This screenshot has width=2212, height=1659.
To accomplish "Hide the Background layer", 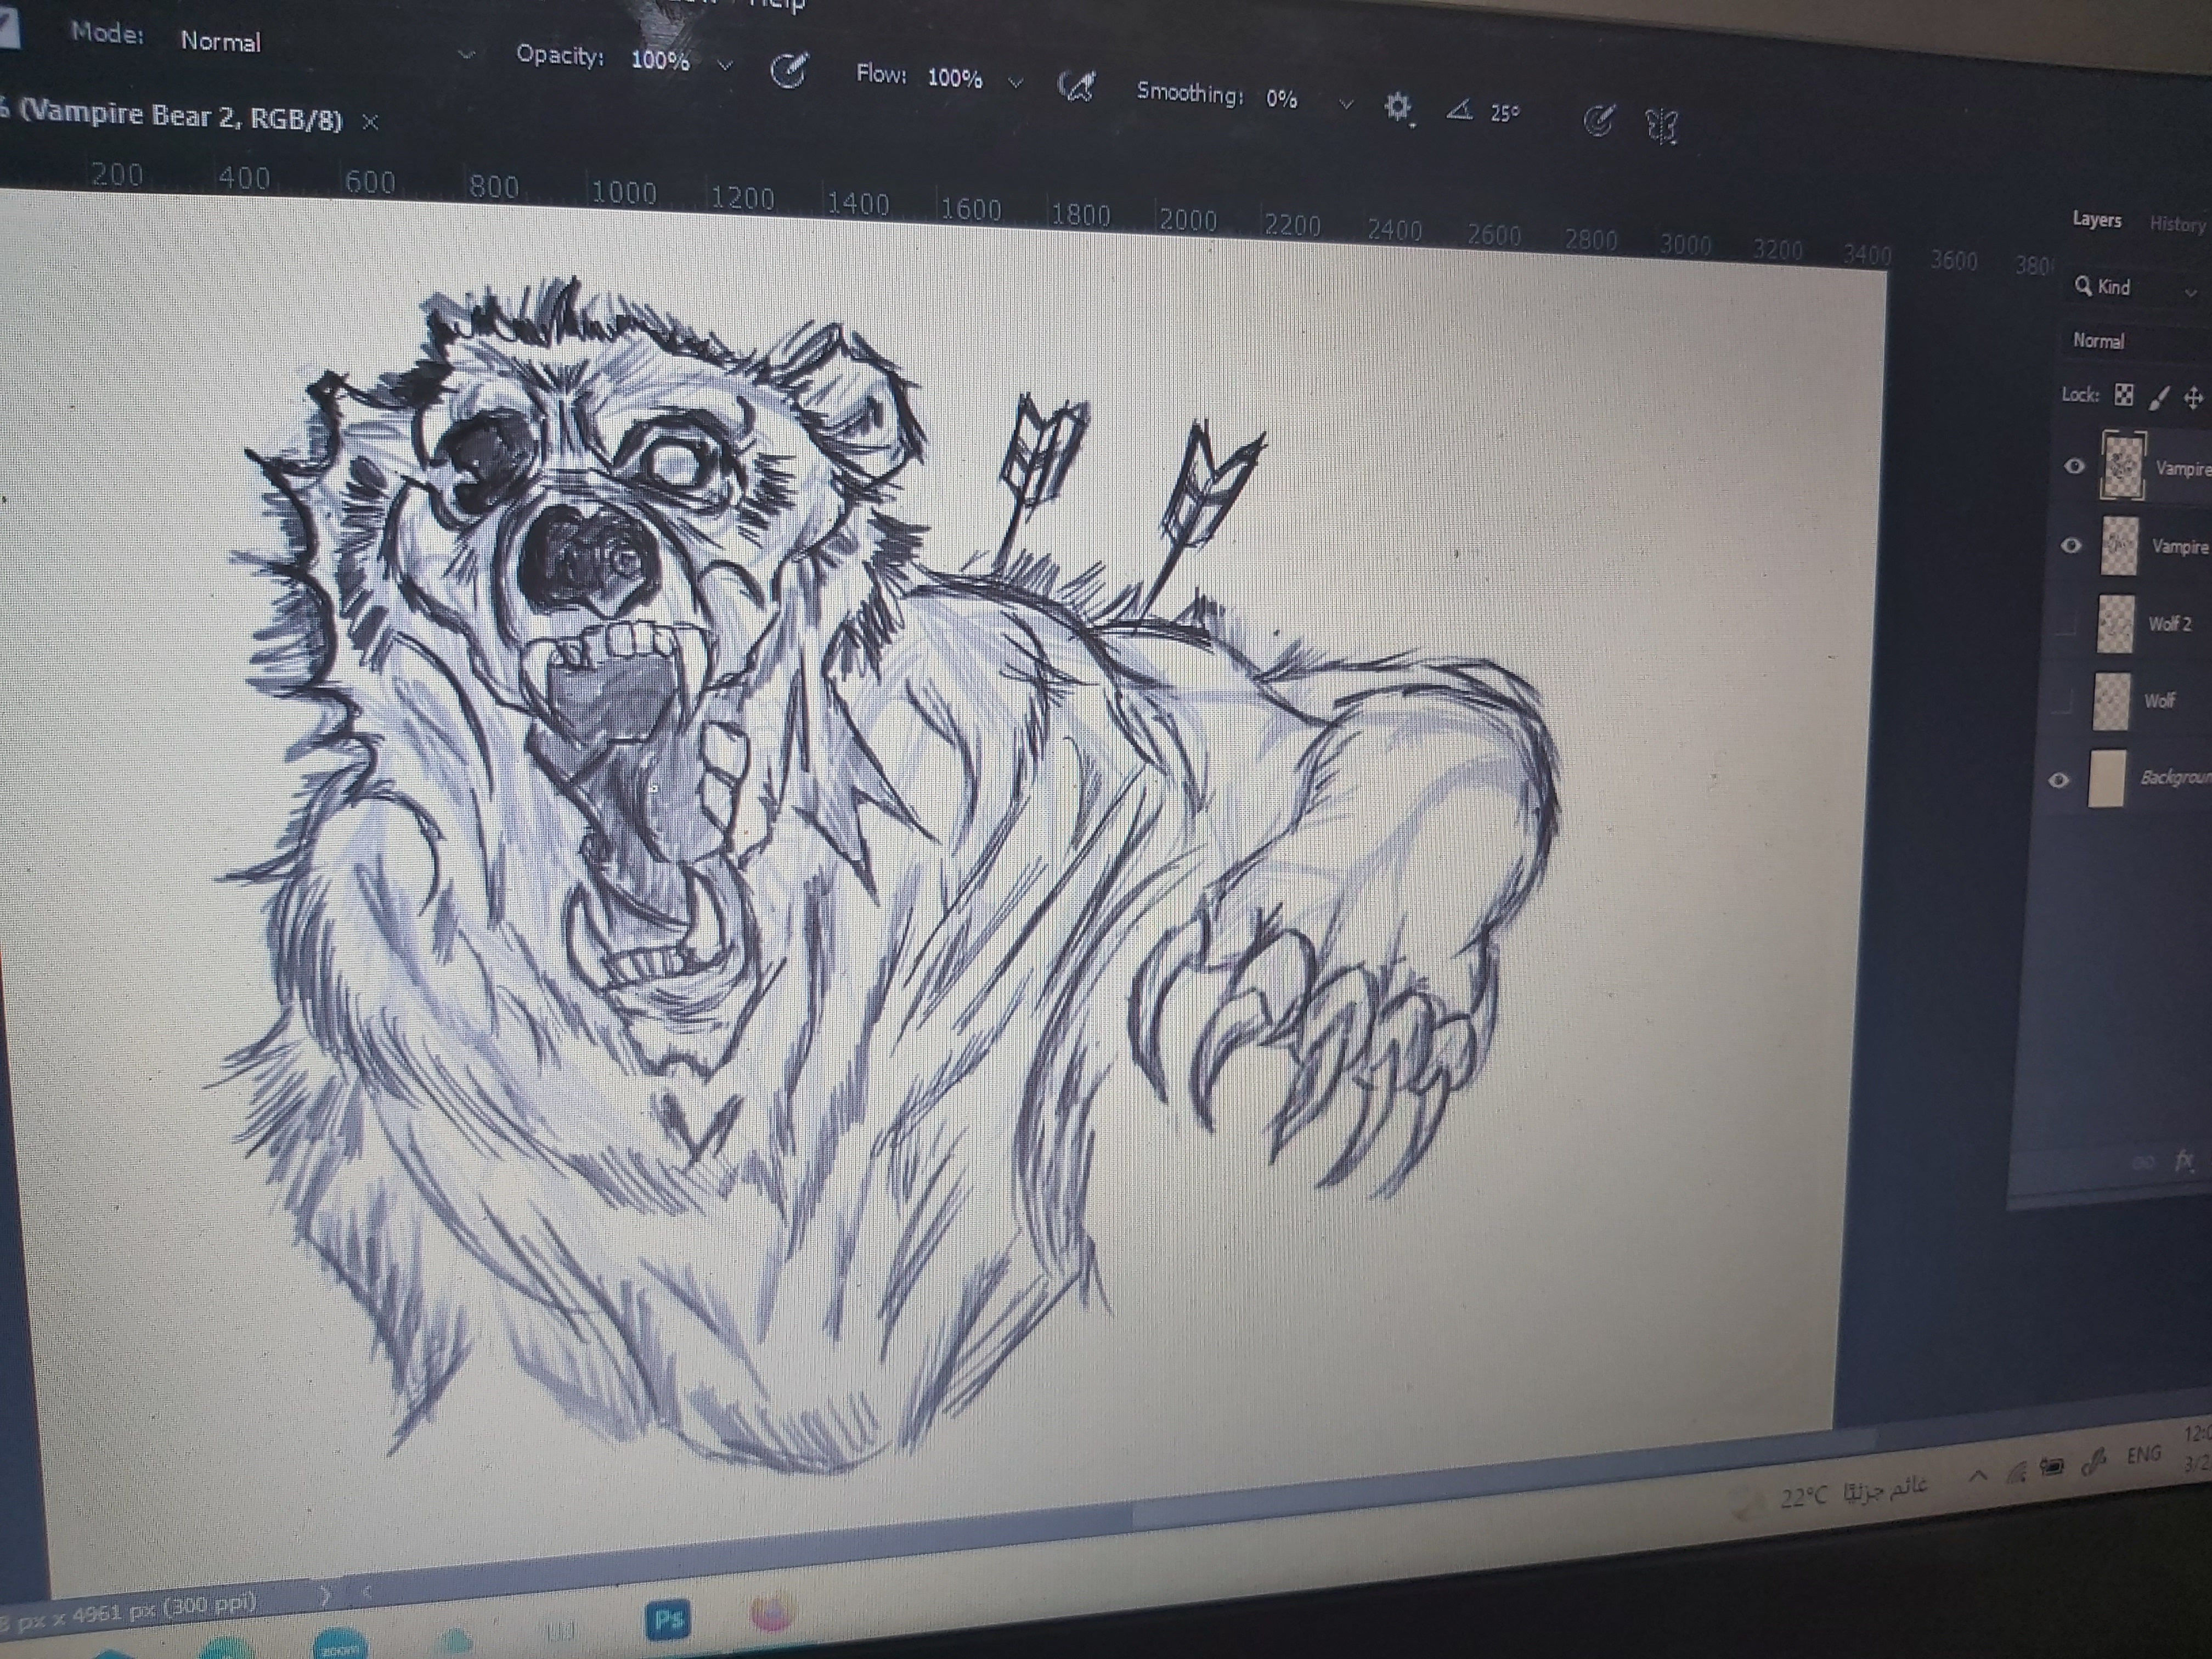I will [2058, 780].
